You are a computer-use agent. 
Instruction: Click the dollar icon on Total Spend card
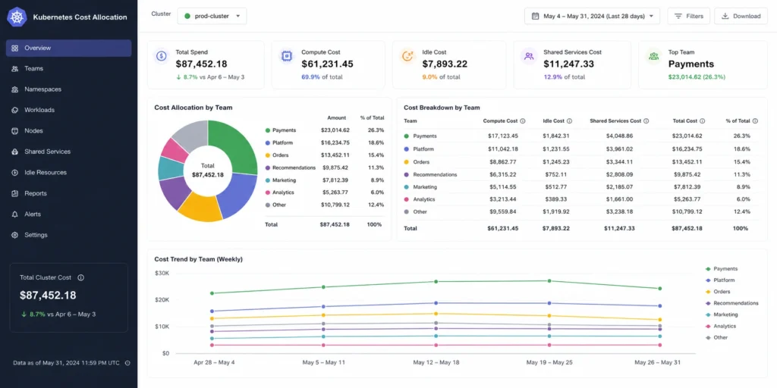[161, 56]
